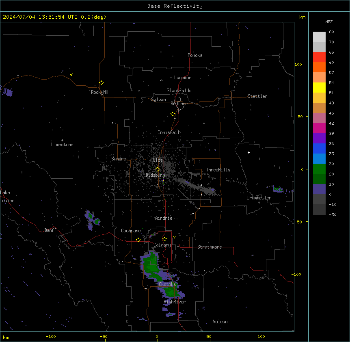Click the Lacombe city label
The image size is (350, 342).
tap(183, 78)
